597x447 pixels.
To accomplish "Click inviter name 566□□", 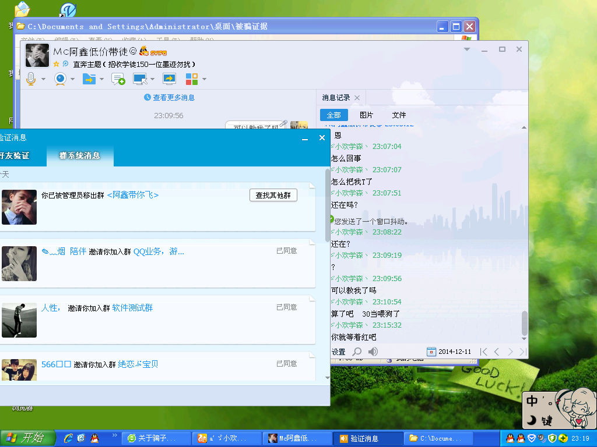I will [56, 364].
